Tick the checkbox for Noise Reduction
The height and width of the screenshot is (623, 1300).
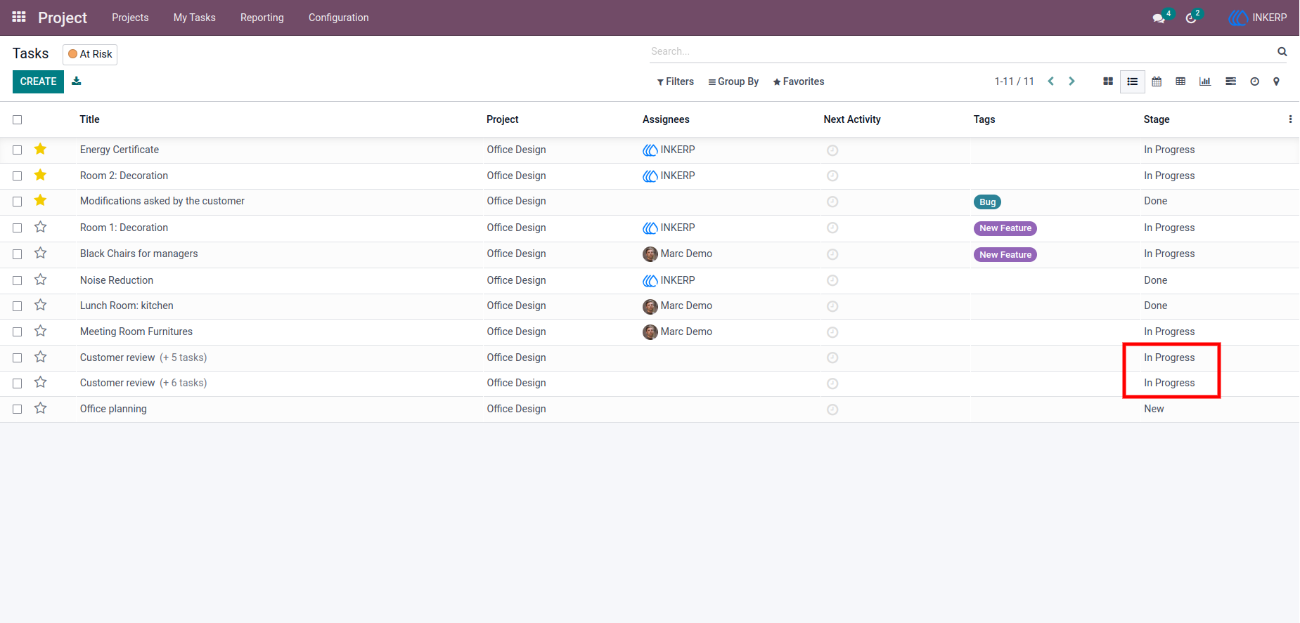click(x=18, y=281)
